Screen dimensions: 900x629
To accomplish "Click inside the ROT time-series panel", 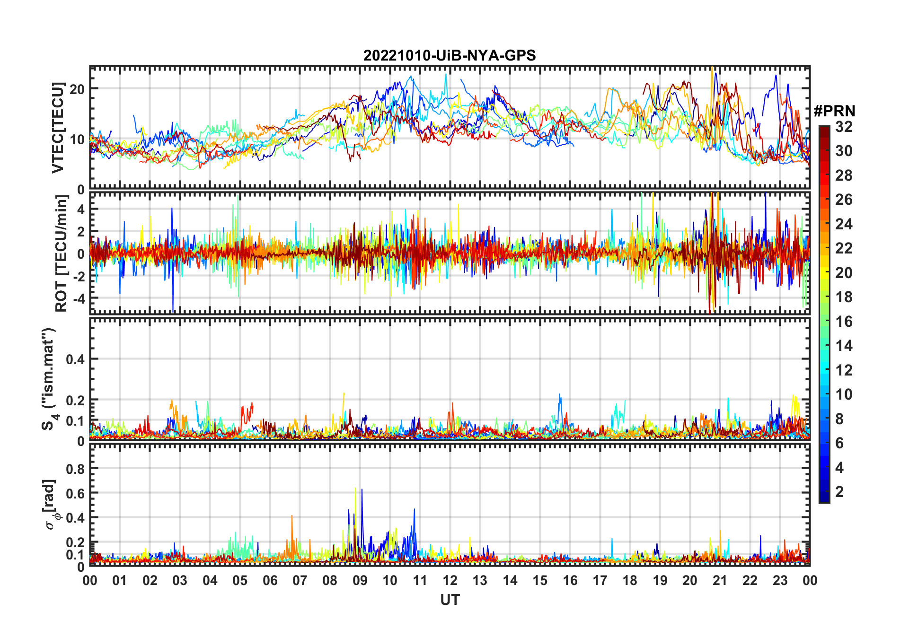I will (450, 253).
